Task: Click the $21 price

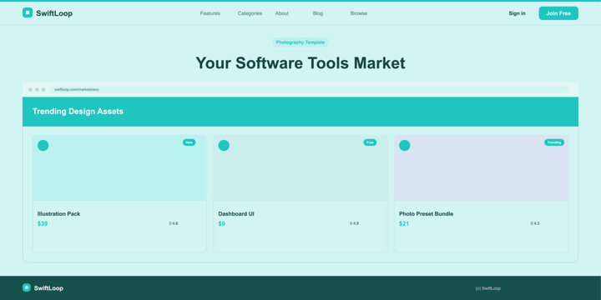Action: coord(404,224)
